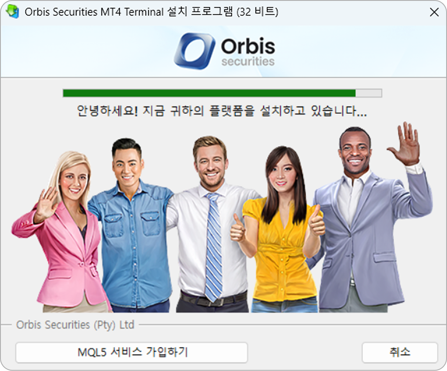Cancel installation with the '취소' button
447x371 pixels.
click(400, 353)
